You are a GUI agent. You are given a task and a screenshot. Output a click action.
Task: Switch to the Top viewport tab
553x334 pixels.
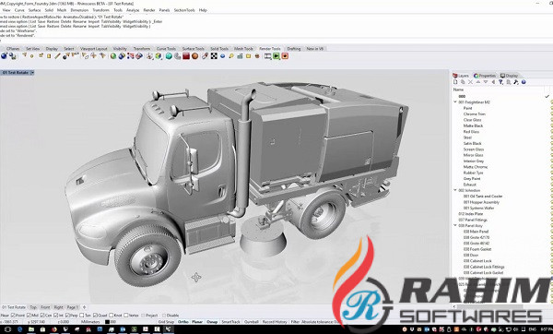(x=33, y=307)
